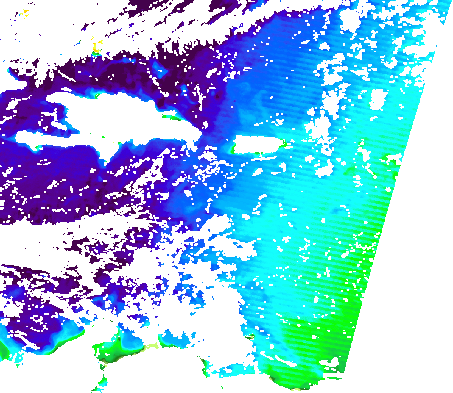The image size is (453, 393).
Task: Click the western end of Hispaniola's southern peninsula
Action: (20, 137)
